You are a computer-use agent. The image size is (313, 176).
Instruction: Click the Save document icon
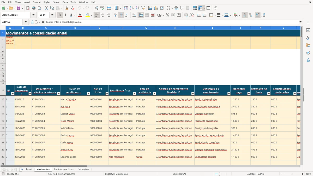(x=19, y=8)
